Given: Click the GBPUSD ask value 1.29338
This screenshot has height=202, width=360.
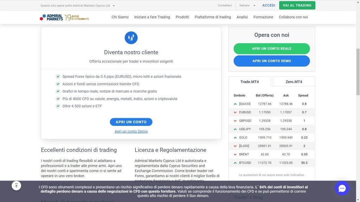Looking at the screenshot, I should [x=286, y=121].
